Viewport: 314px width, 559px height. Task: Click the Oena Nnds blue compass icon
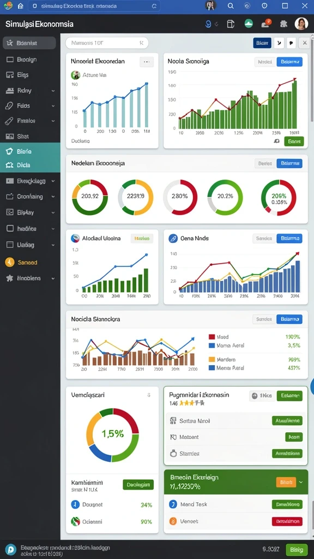[x=173, y=238]
